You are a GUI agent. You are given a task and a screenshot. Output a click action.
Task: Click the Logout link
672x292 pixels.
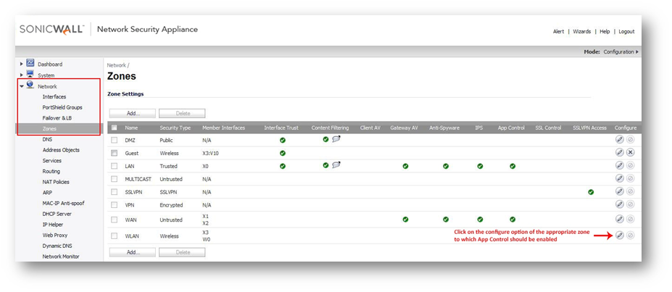626,32
